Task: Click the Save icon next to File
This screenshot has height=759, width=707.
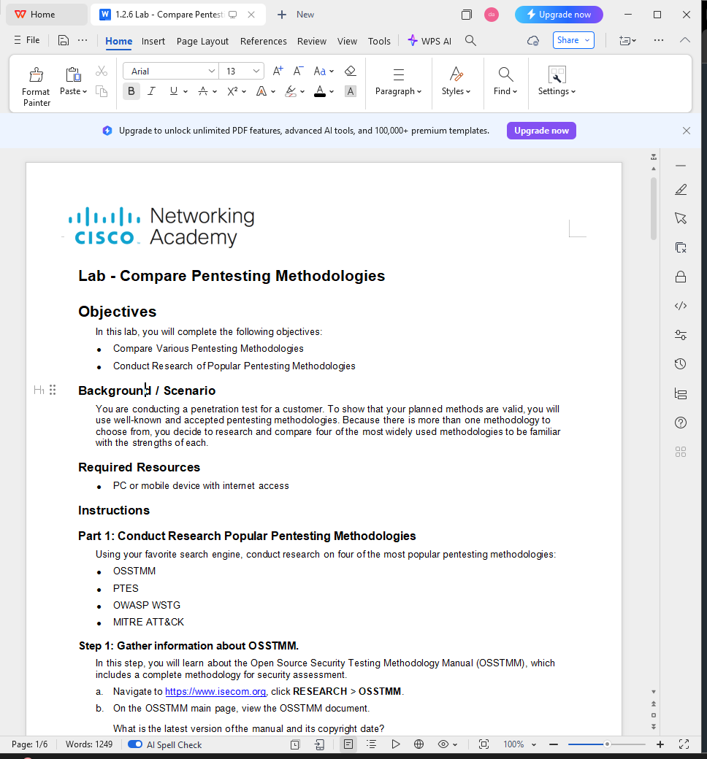Action: tap(63, 40)
